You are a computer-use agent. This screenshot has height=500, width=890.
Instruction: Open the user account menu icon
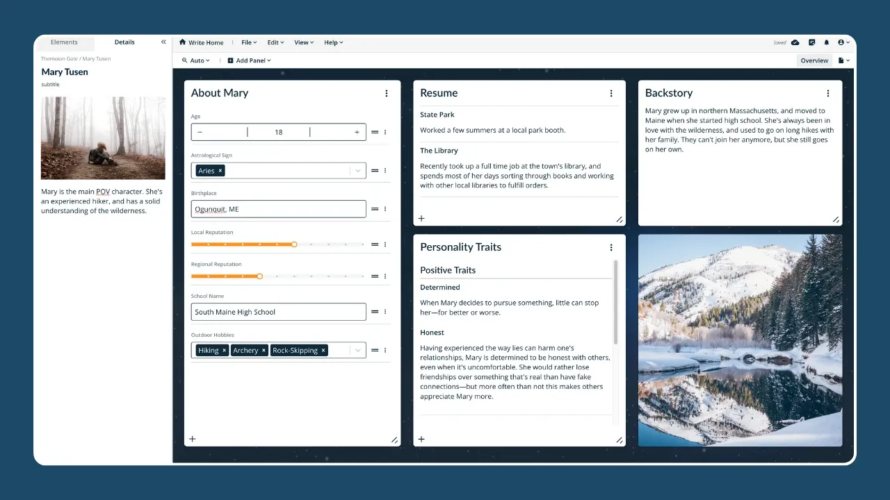(x=843, y=42)
